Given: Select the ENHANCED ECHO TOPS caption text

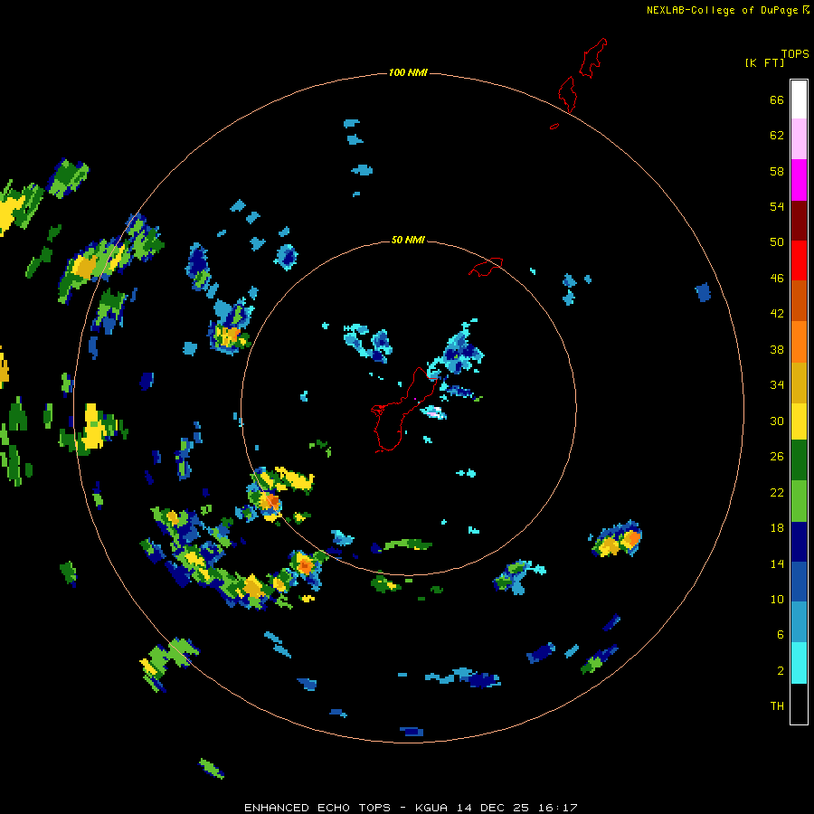Looking at the screenshot, I should (317, 808).
